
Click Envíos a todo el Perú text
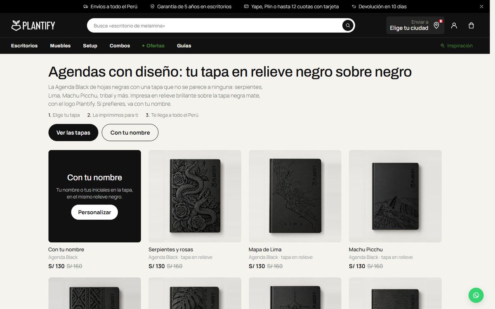point(114,7)
